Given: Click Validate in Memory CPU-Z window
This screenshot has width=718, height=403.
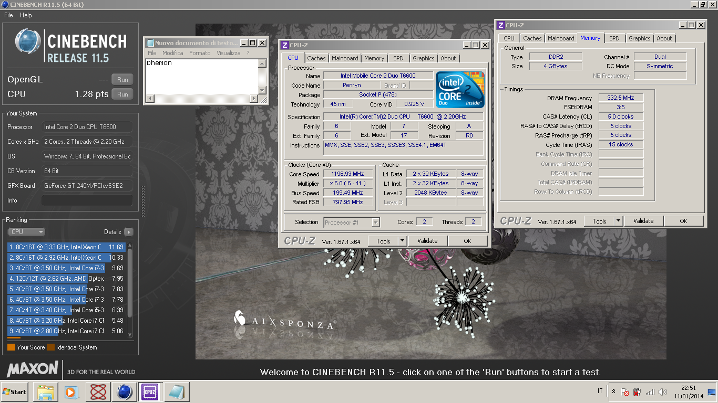Looking at the screenshot, I should coord(643,221).
